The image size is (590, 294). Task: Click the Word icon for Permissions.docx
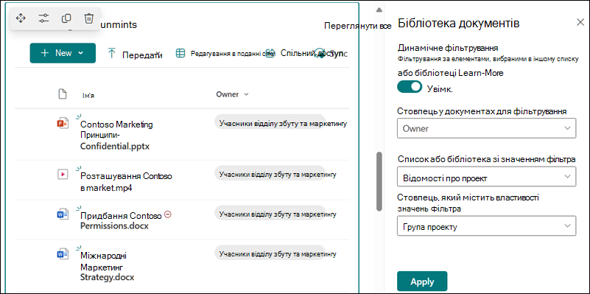click(62, 214)
